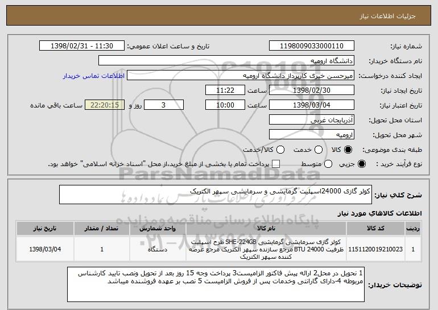Click the نوع فرآیند خرید label

pos(399,164)
